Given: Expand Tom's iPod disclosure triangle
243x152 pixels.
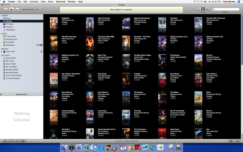Looking at the screenshot, I should pos(2,51).
